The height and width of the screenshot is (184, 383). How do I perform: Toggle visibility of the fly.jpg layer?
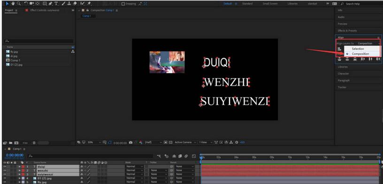pos(5,182)
